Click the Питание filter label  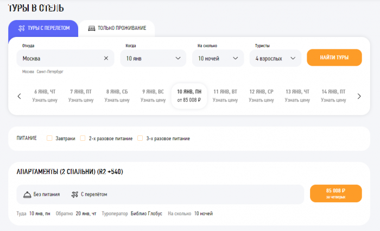[x=27, y=138]
